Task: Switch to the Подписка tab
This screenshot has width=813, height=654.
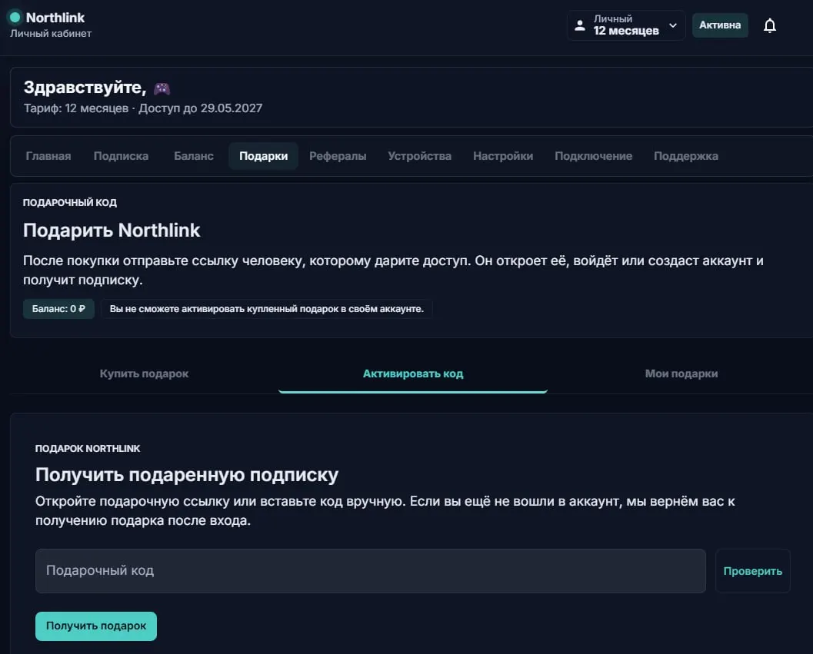Action: tap(121, 156)
